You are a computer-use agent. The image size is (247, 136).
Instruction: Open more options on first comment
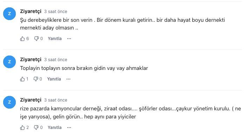click(69, 39)
